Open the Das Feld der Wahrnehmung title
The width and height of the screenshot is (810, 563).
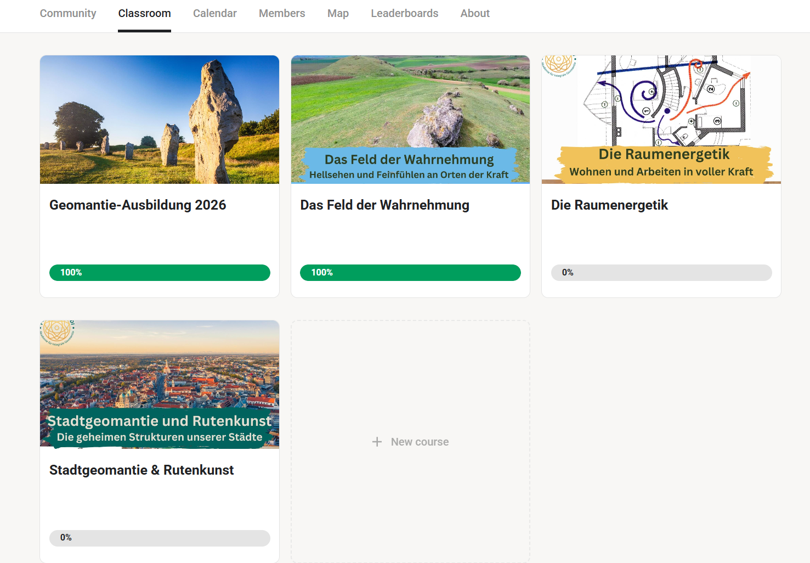pyautogui.click(x=384, y=205)
